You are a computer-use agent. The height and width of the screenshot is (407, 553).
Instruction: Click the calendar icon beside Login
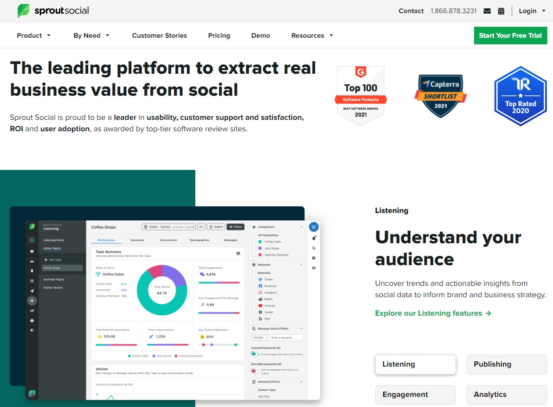[x=501, y=11]
